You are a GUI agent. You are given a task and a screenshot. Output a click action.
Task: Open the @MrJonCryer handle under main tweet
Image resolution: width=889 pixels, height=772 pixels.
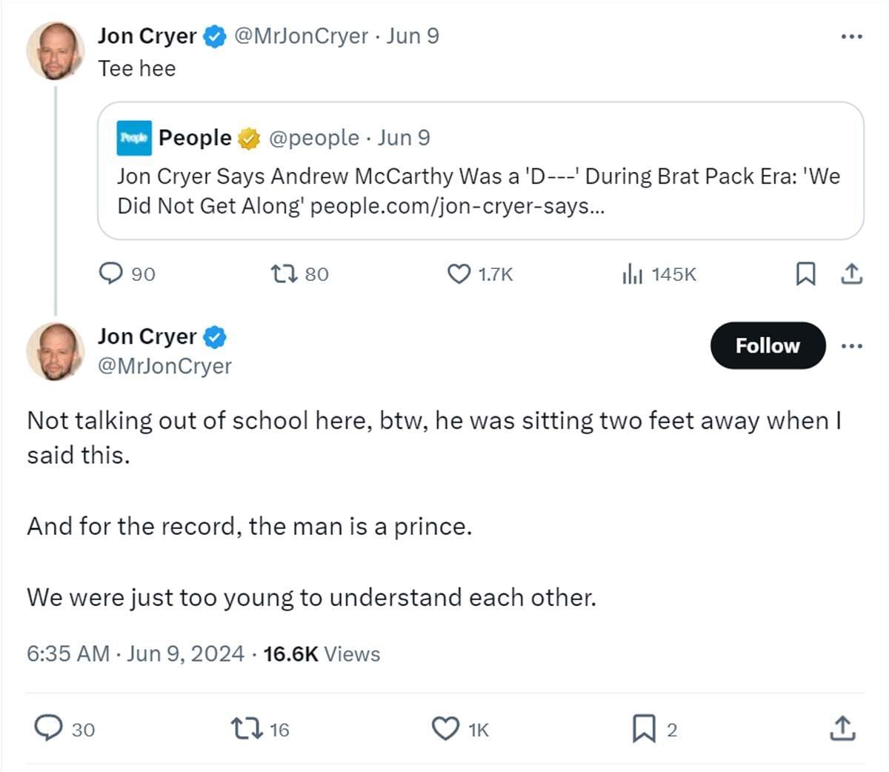tap(164, 366)
